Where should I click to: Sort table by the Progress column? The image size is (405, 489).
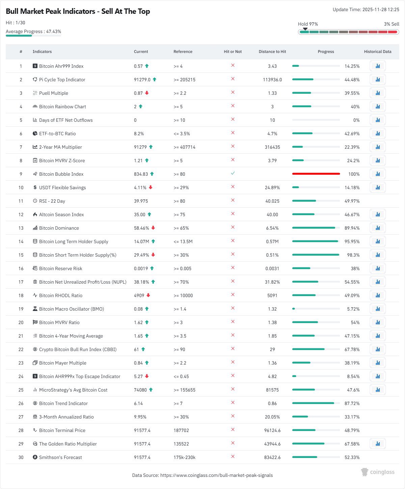point(325,52)
